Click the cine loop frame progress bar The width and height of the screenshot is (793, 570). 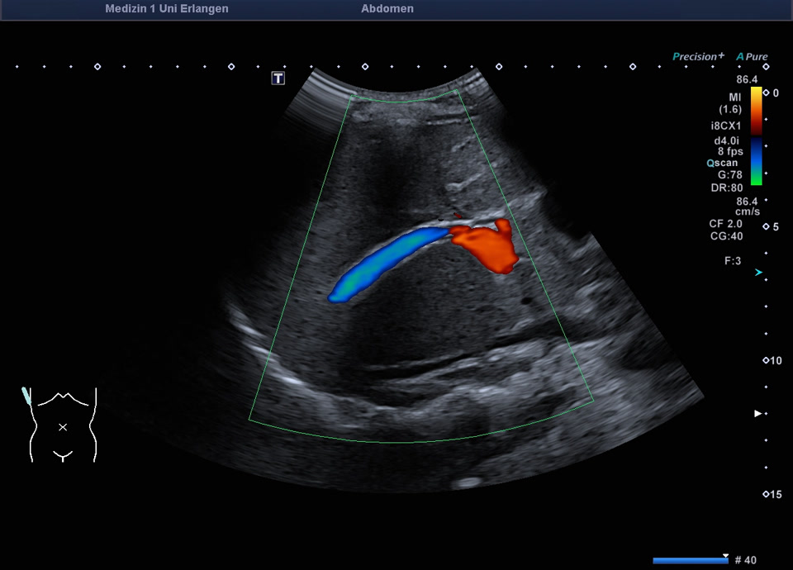click(691, 560)
